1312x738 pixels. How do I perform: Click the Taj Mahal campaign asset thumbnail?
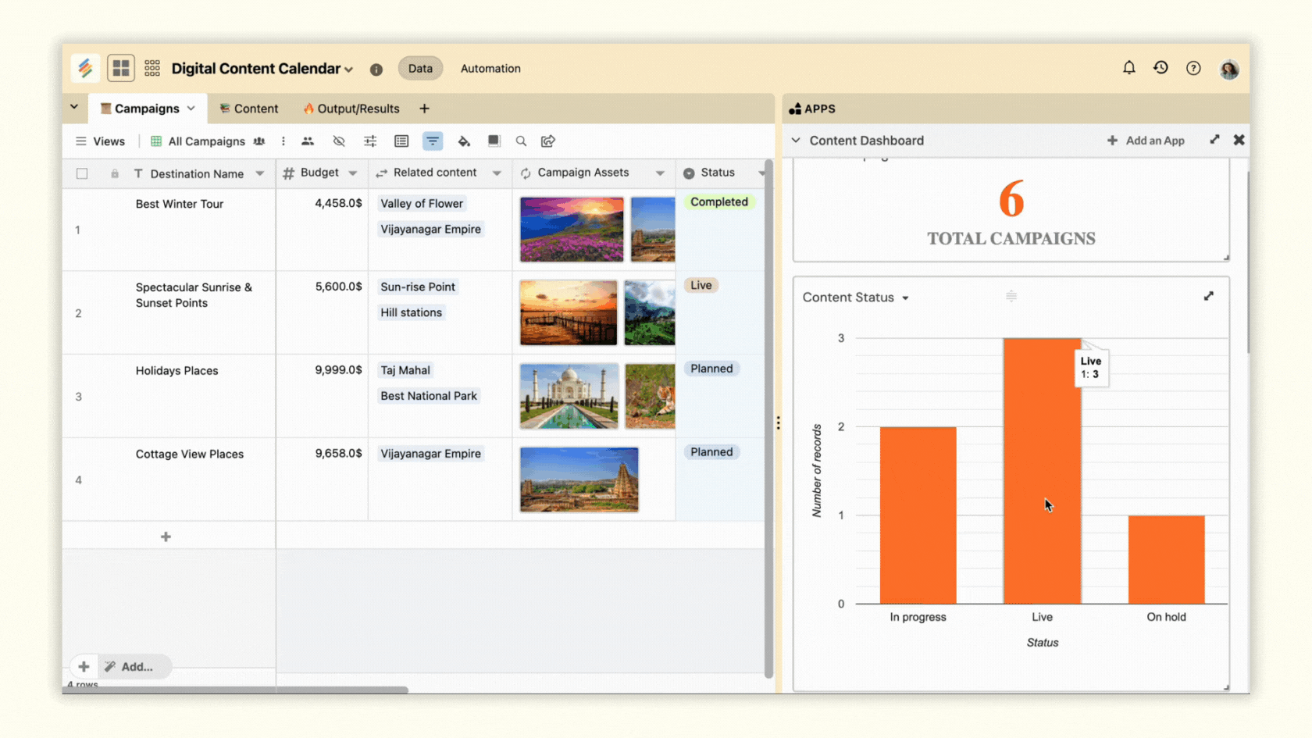pos(568,396)
